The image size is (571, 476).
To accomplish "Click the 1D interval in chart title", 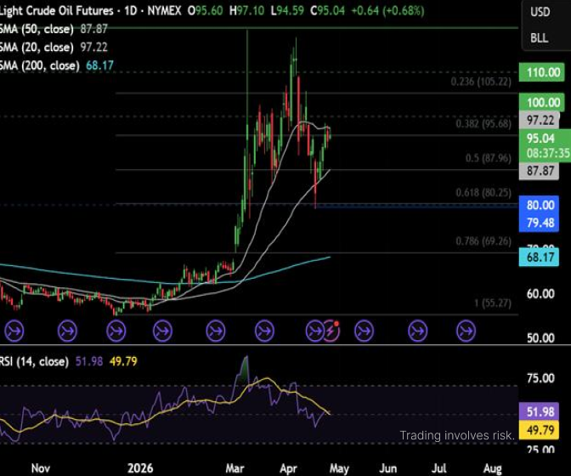I will 130,10.
